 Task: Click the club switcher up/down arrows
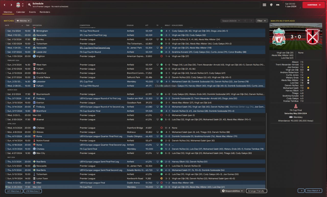pyautogui.click(x=23, y=5)
